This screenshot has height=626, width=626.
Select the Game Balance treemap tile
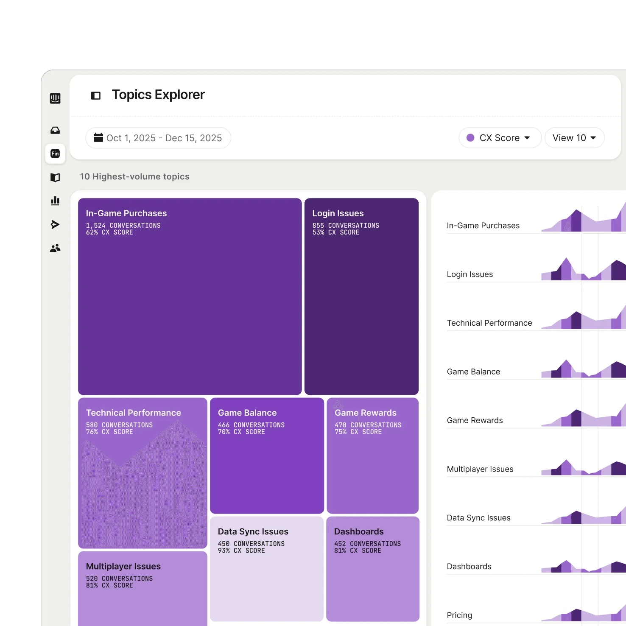267,456
